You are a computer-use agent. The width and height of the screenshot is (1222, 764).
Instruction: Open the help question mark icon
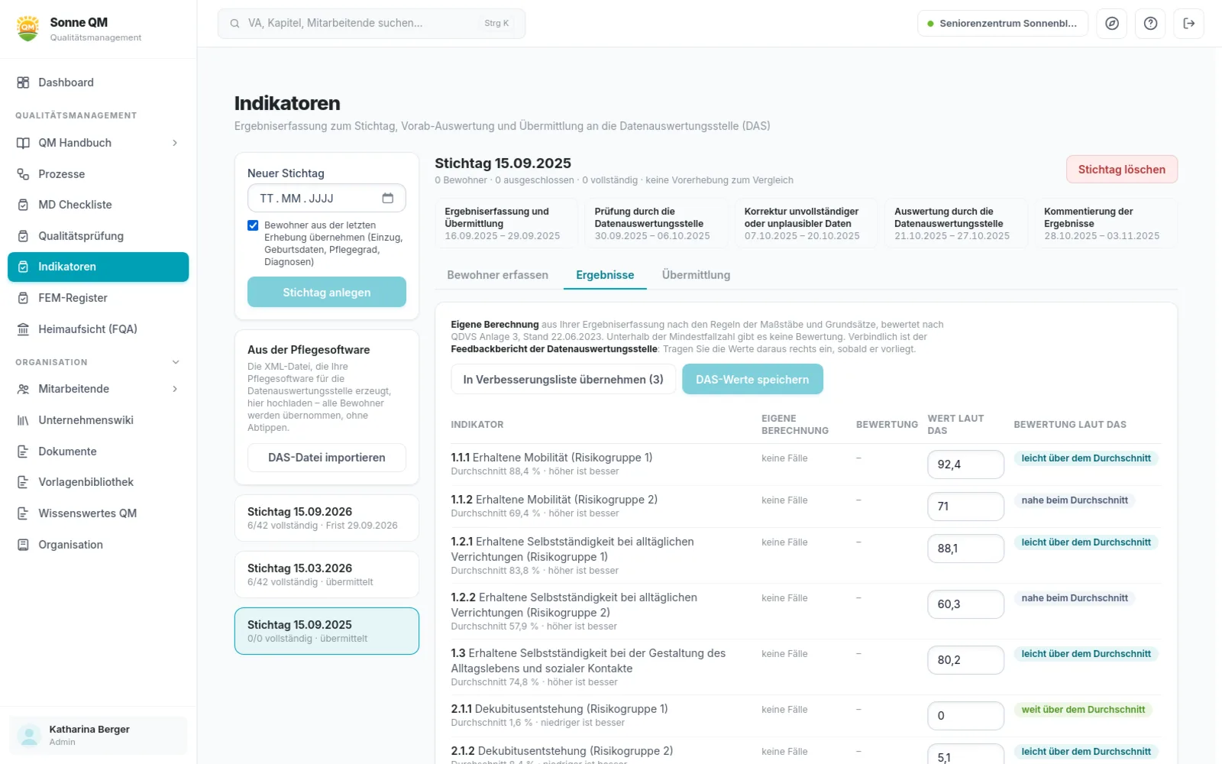click(1150, 24)
